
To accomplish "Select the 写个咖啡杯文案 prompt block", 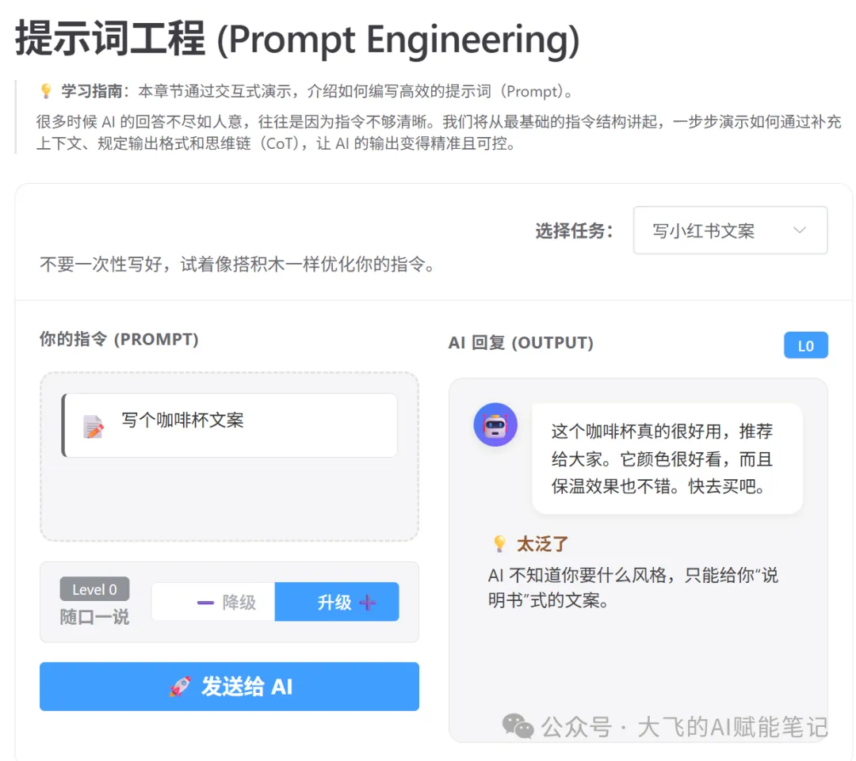I will pos(230,425).
